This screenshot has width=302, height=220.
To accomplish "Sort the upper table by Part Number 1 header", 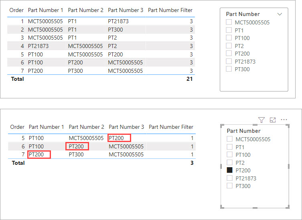I will click(x=45, y=10).
